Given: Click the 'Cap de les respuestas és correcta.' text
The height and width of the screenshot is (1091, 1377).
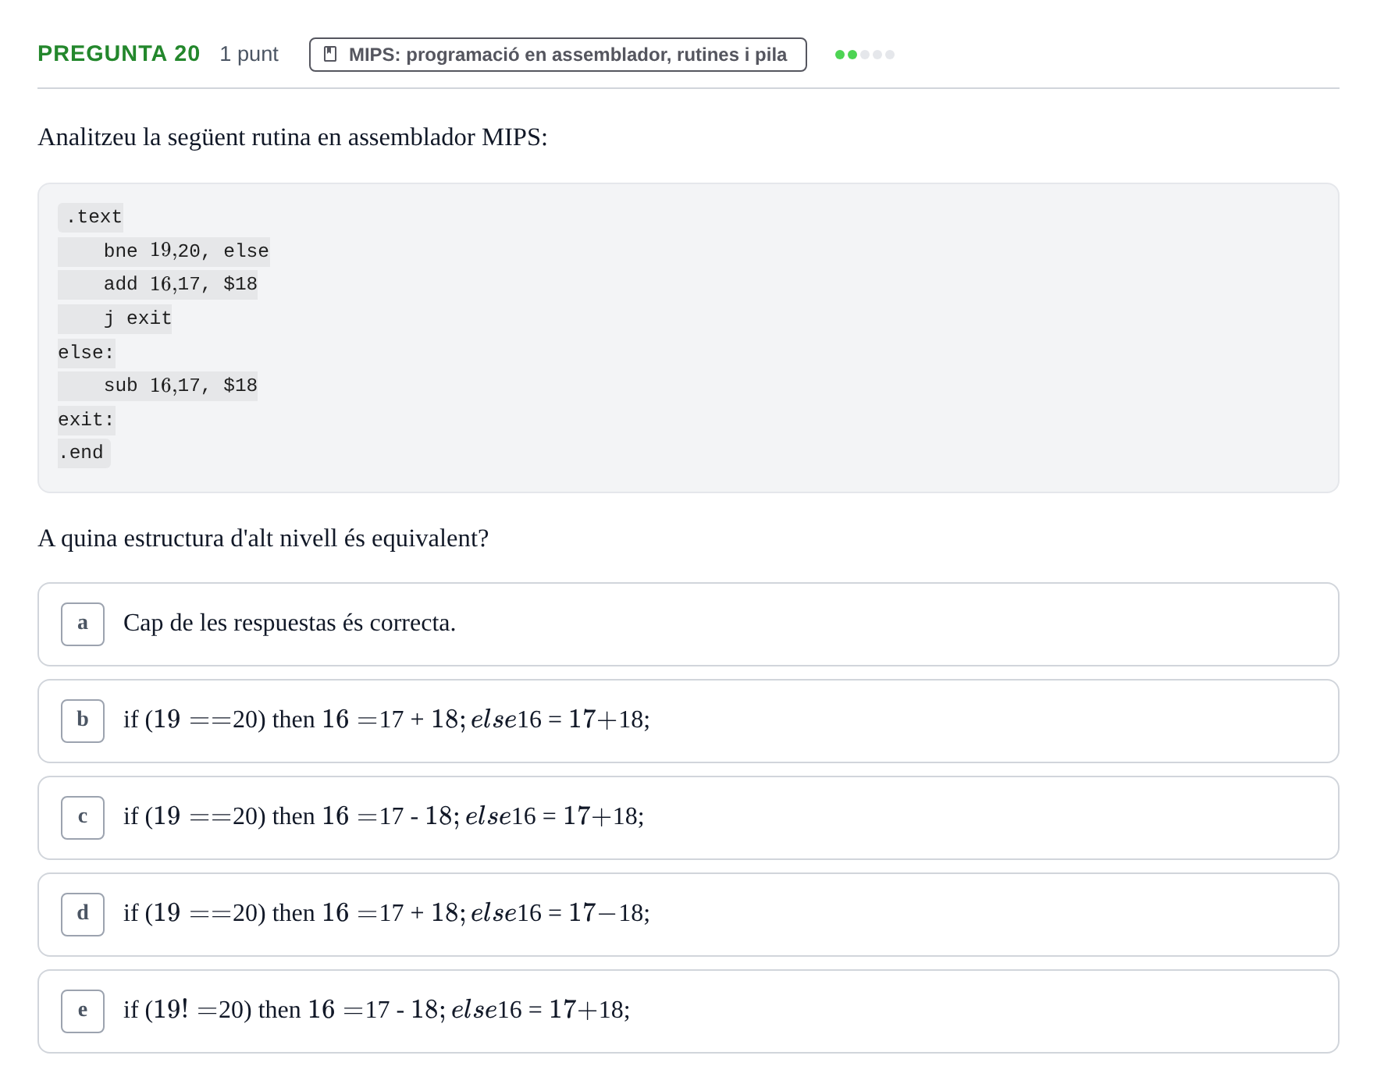Looking at the screenshot, I should (x=290, y=623).
